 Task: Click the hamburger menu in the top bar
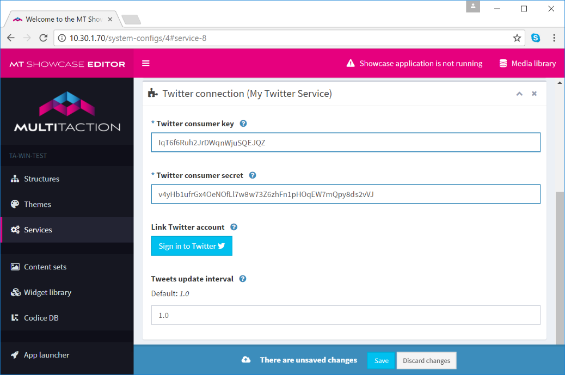tap(146, 62)
